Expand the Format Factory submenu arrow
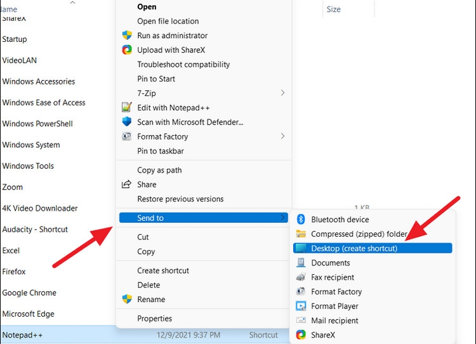476x344 pixels. pyautogui.click(x=282, y=136)
